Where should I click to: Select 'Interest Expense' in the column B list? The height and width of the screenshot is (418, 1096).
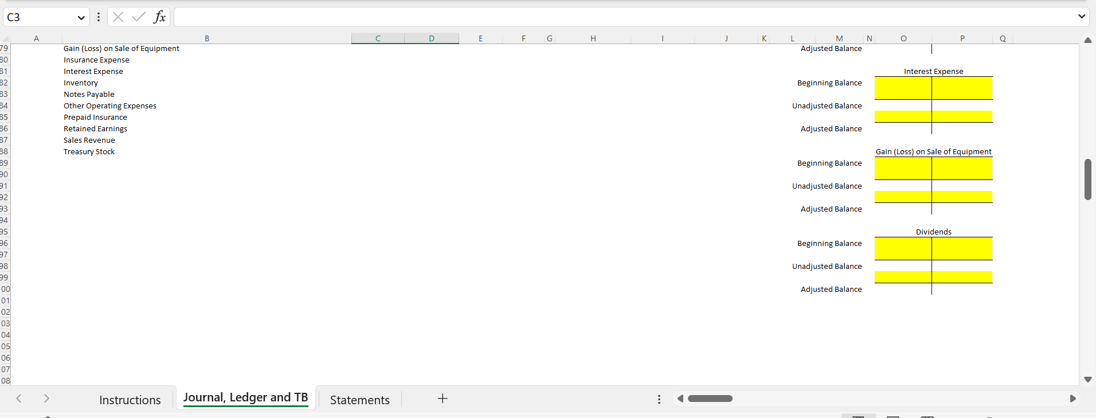[93, 72]
